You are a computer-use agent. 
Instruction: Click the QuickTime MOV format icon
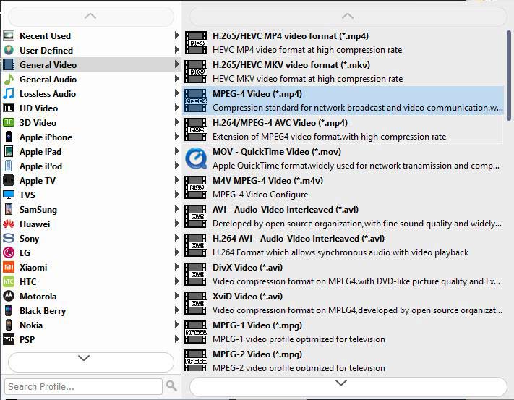click(196, 158)
